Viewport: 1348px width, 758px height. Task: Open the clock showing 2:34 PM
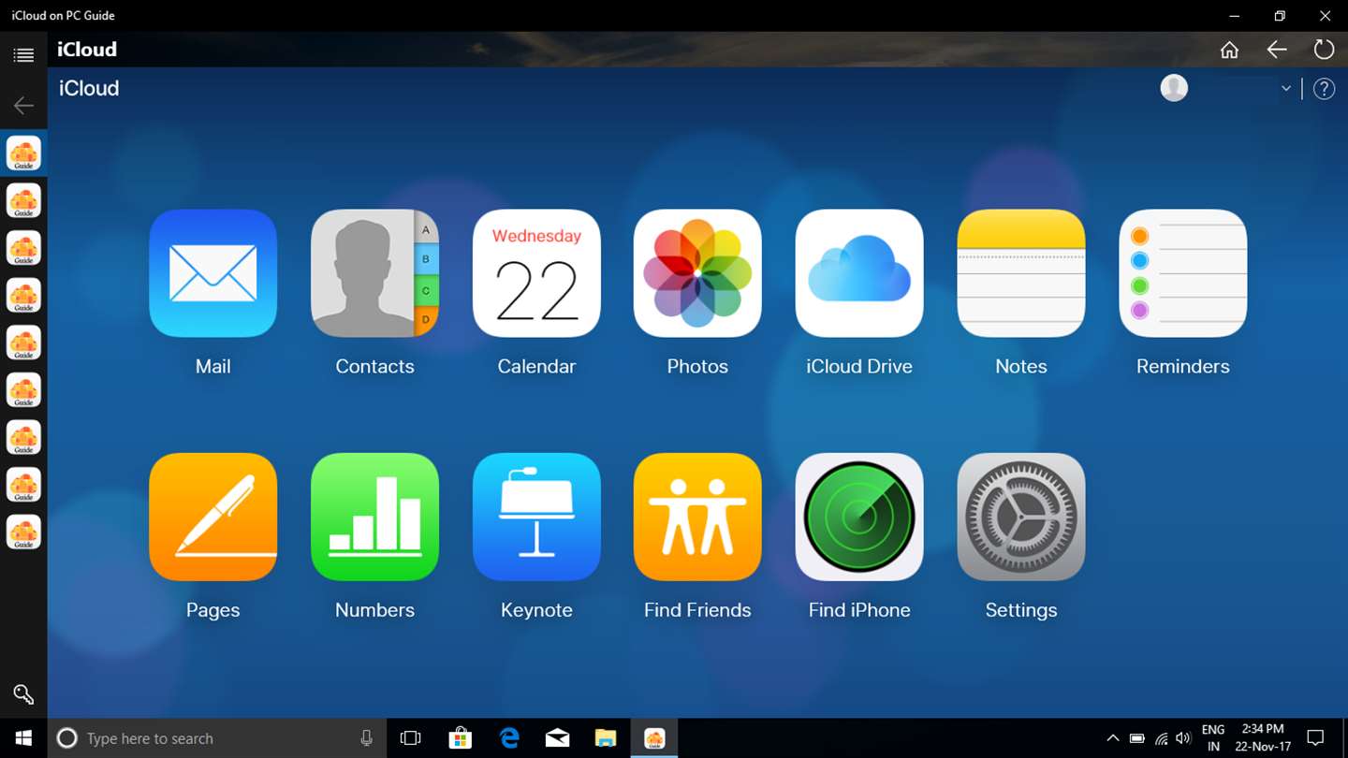click(x=1263, y=738)
